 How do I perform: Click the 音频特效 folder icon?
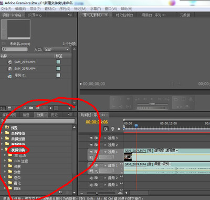7,133
